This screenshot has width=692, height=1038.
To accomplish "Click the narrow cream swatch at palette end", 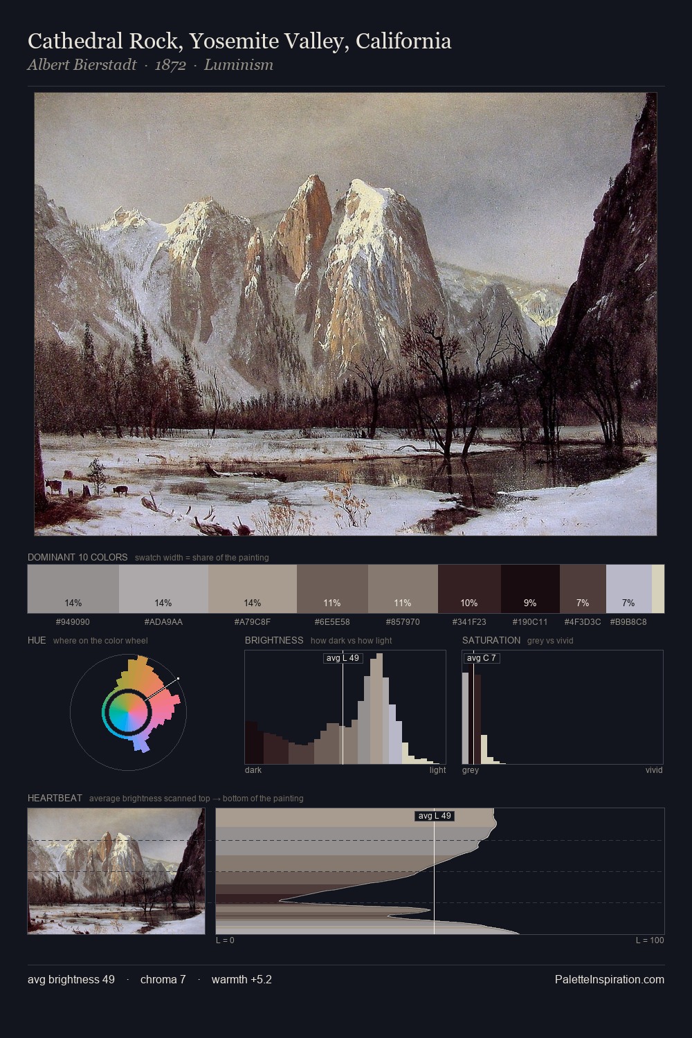I will pyautogui.click(x=658, y=589).
